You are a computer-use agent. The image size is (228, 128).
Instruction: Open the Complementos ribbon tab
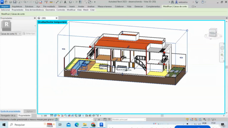point(153,6)
